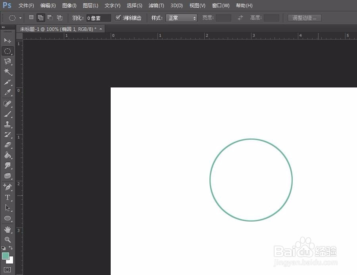Reset default foreground and background colors

[x=4, y=248]
